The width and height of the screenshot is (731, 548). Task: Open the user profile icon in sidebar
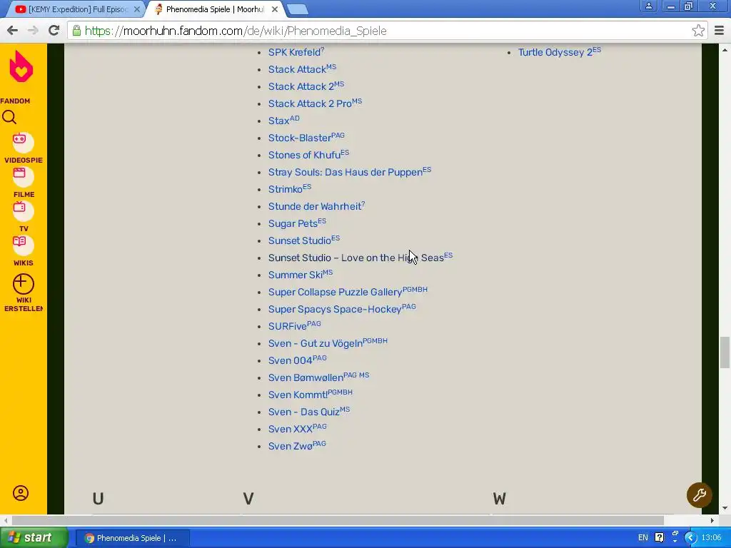tap(21, 493)
